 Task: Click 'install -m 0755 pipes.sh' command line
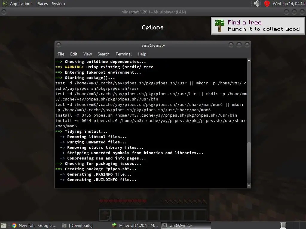tap(146, 115)
